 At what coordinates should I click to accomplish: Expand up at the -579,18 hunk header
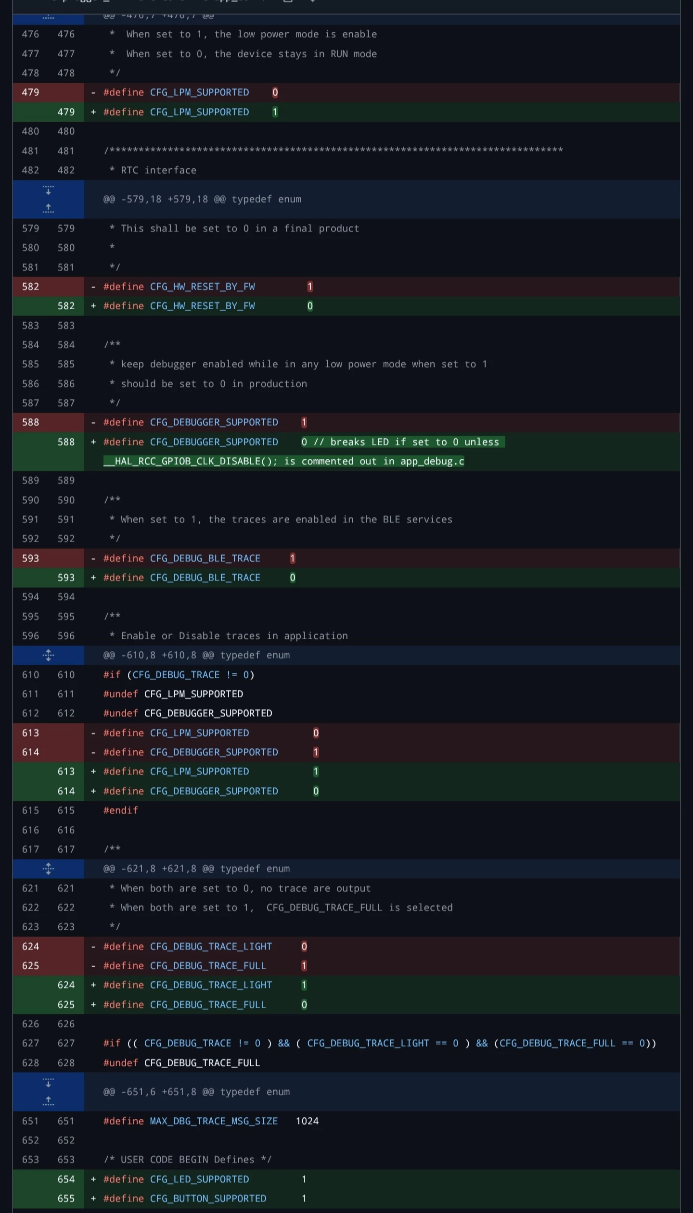pos(48,209)
